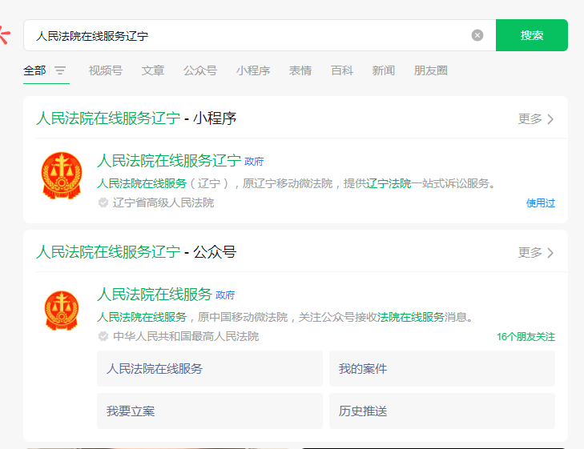Switch to the 表情 tab

300,70
